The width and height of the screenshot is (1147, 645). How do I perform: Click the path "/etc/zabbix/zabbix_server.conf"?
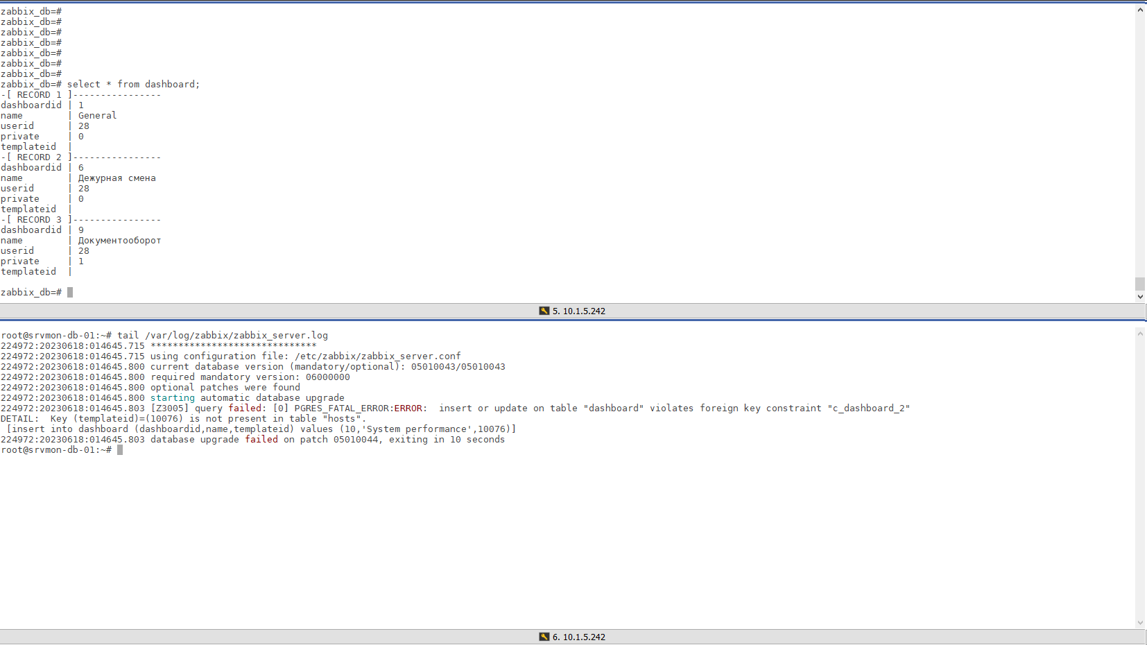(x=378, y=356)
